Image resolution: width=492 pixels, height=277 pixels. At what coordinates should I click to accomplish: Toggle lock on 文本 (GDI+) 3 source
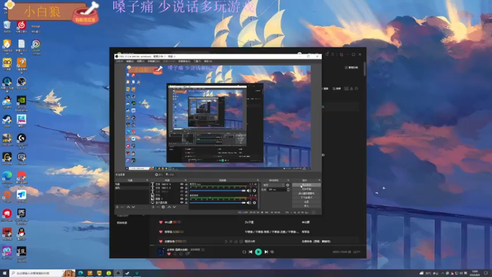(186, 184)
